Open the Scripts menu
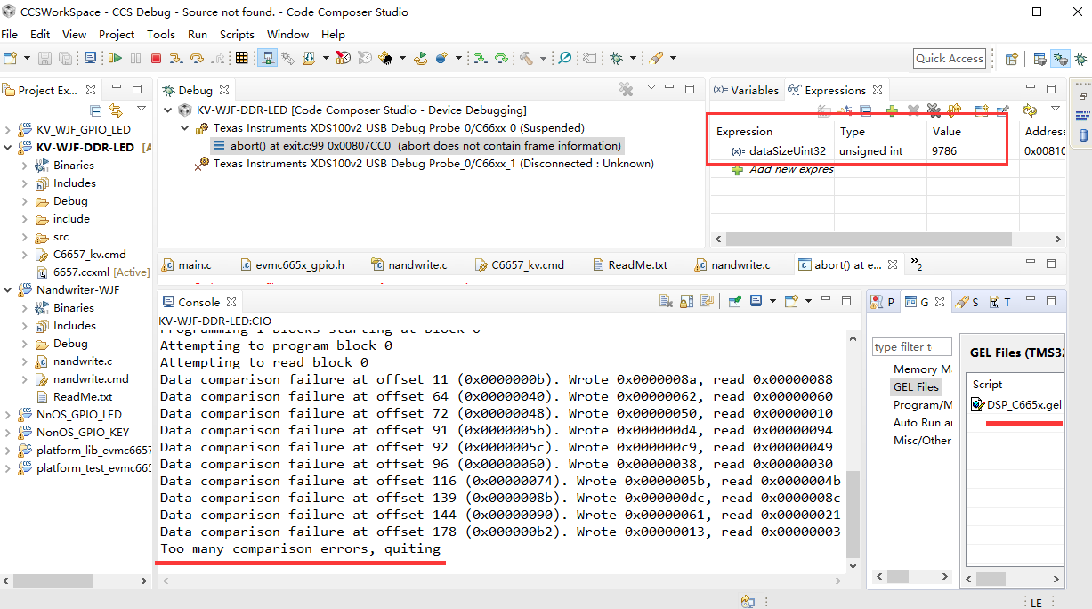1092x609 pixels. tap(237, 34)
